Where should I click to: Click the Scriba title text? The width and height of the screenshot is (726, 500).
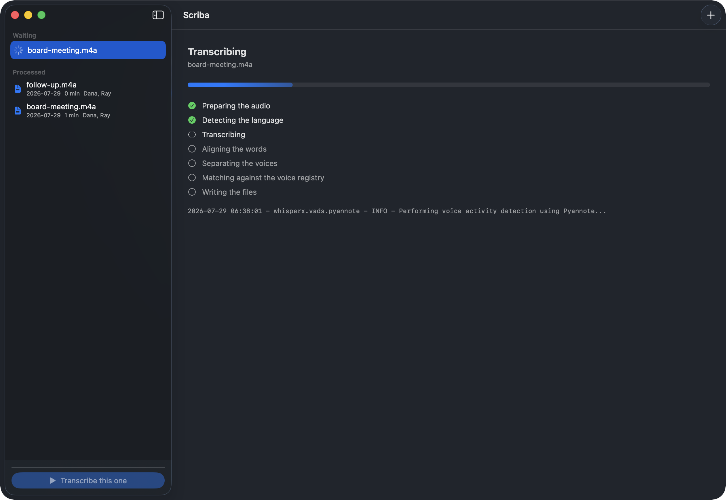pos(196,15)
